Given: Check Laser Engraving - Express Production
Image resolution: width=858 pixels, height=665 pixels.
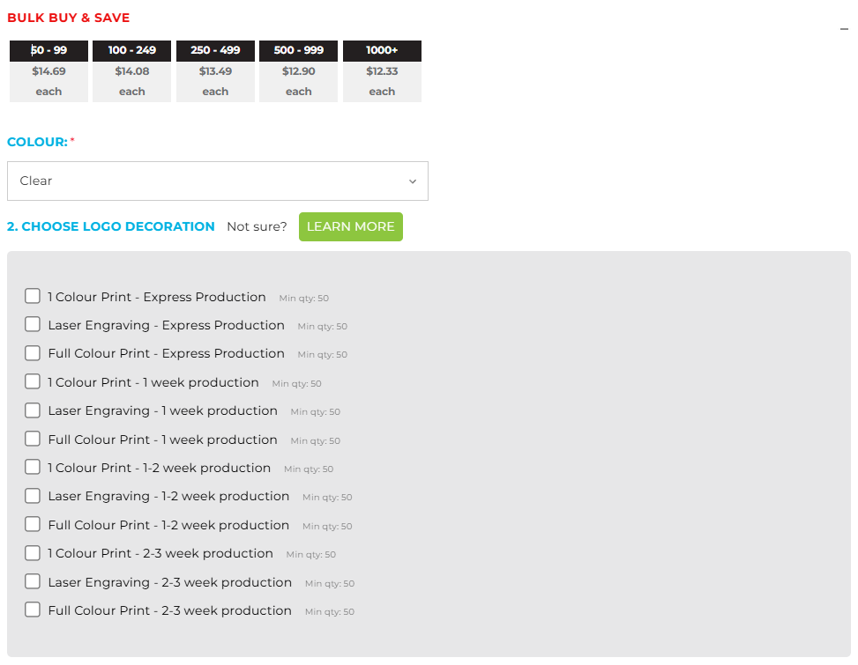Looking at the screenshot, I should click(33, 325).
